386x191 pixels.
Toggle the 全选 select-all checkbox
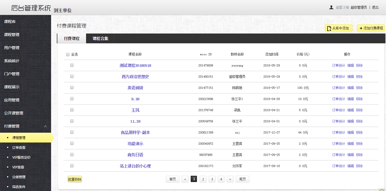tap(68, 54)
